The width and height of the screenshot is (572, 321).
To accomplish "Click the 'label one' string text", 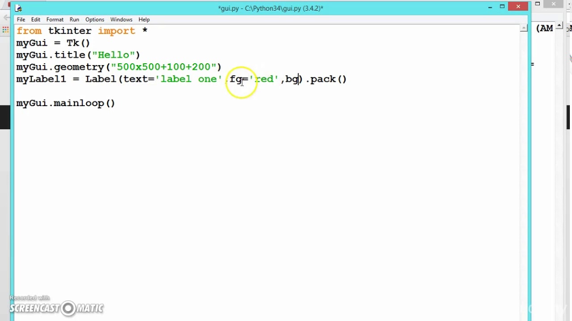I will pos(188,79).
